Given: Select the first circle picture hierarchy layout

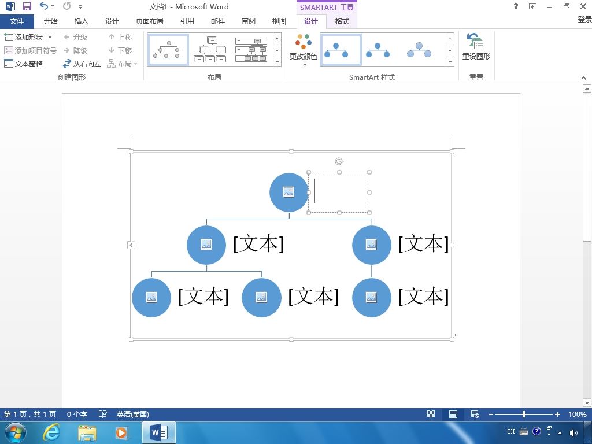Looking at the screenshot, I should pos(168,50).
